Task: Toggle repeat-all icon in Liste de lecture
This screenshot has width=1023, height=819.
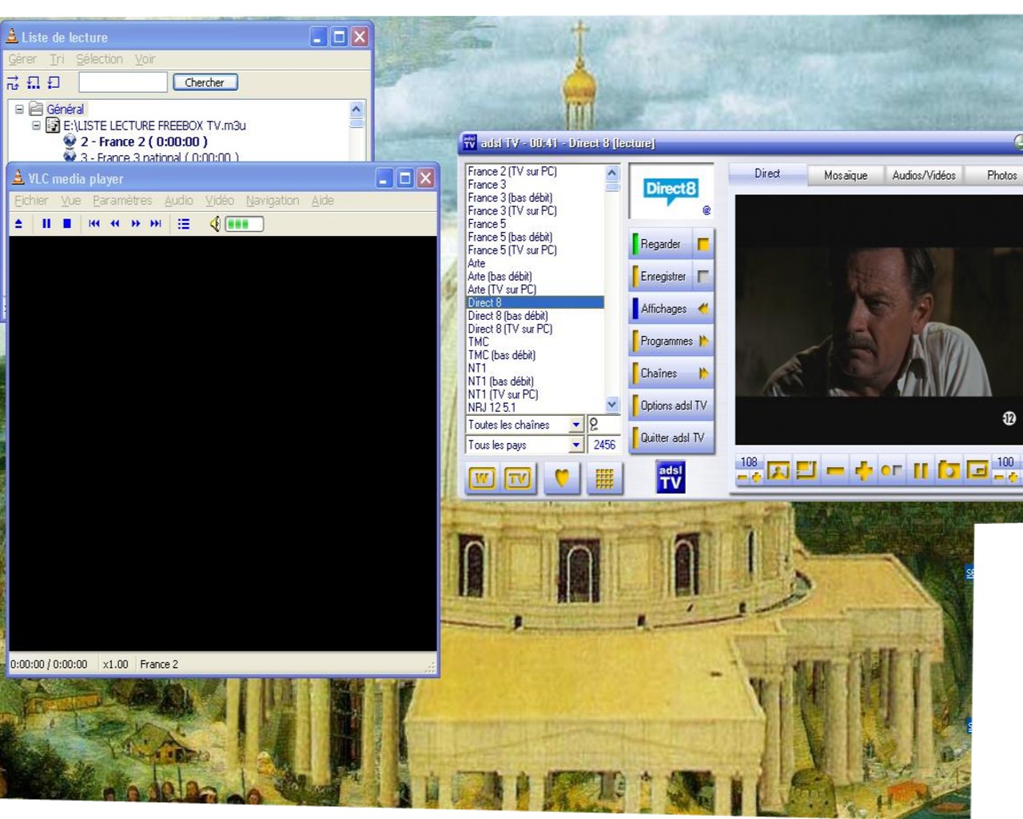Action: coord(34,82)
